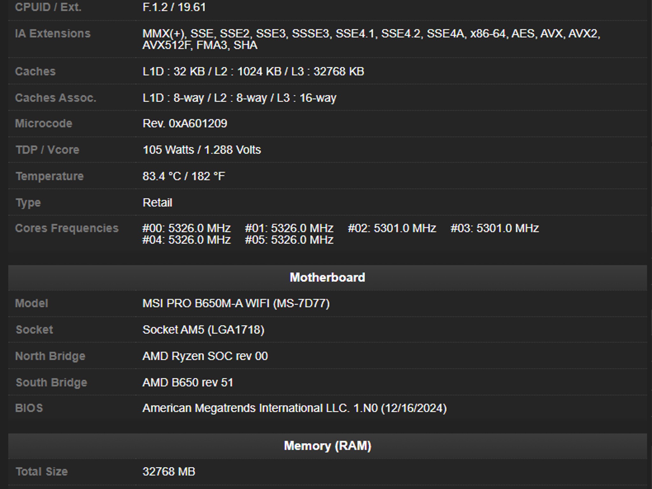Select AMD Ryzen SOC rev 00 value
Viewport: 652px width, 489px height.
205,356
